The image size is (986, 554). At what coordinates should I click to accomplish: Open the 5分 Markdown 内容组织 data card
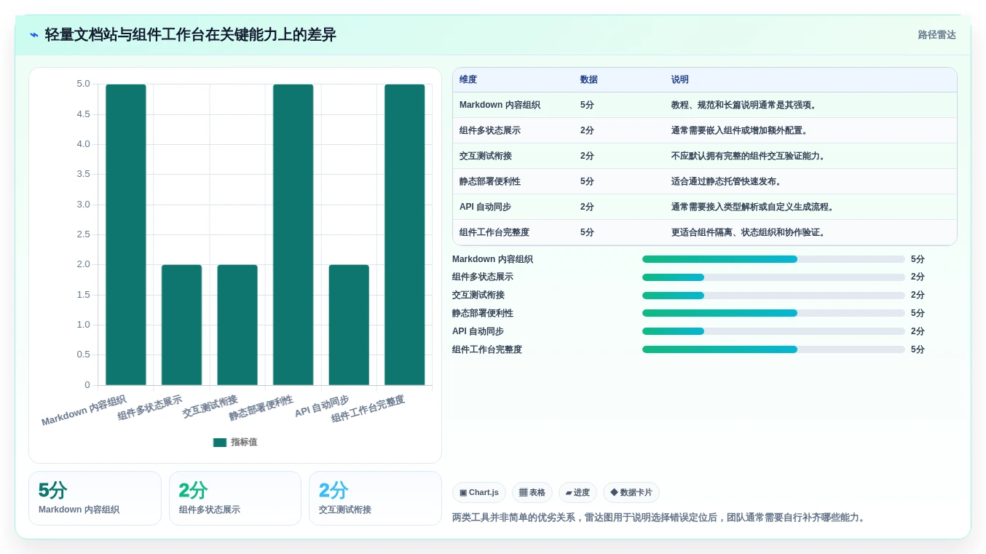[x=95, y=498]
